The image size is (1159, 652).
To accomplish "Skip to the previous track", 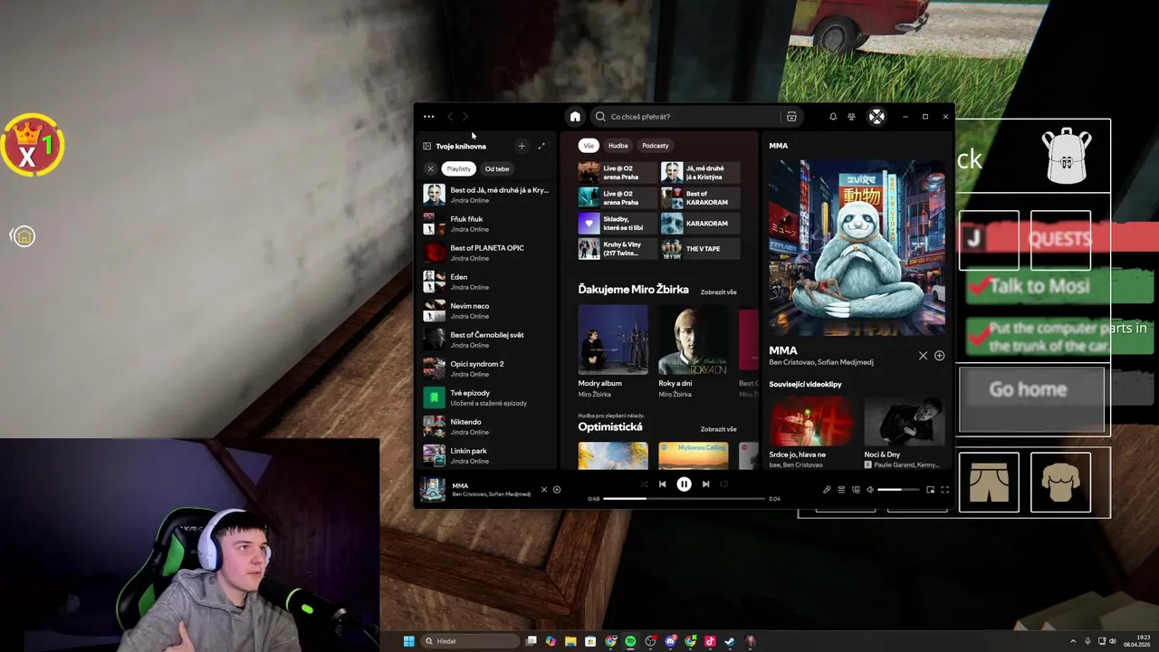I will (x=663, y=484).
